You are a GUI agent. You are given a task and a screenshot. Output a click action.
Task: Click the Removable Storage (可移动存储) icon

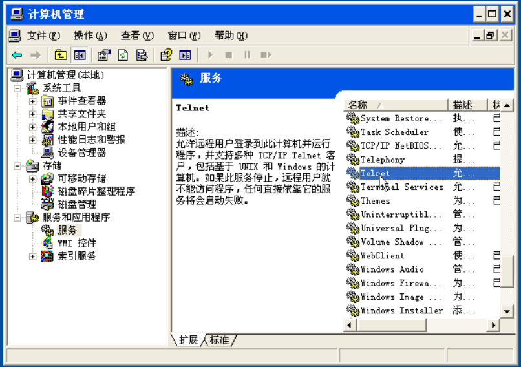click(x=48, y=179)
